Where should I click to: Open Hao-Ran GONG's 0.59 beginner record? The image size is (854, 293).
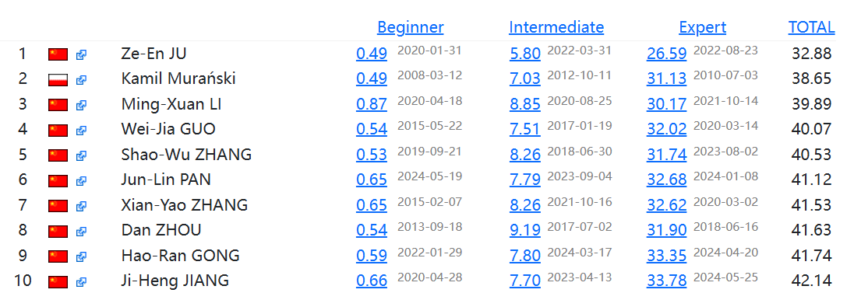coord(372,256)
